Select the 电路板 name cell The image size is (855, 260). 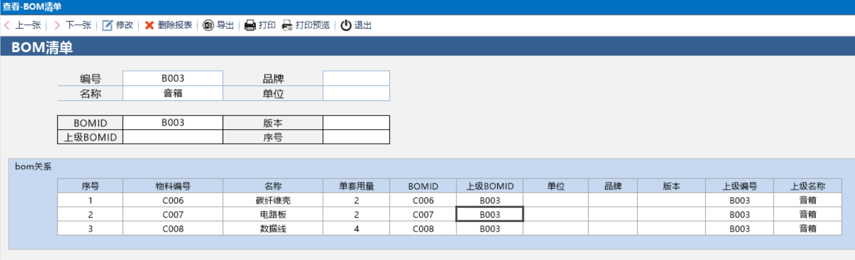pyautogui.click(x=273, y=215)
